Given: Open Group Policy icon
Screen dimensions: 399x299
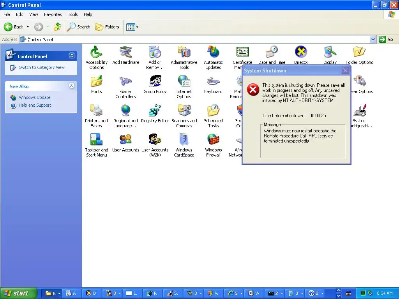Looking at the screenshot, I should (x=155, y=84).
